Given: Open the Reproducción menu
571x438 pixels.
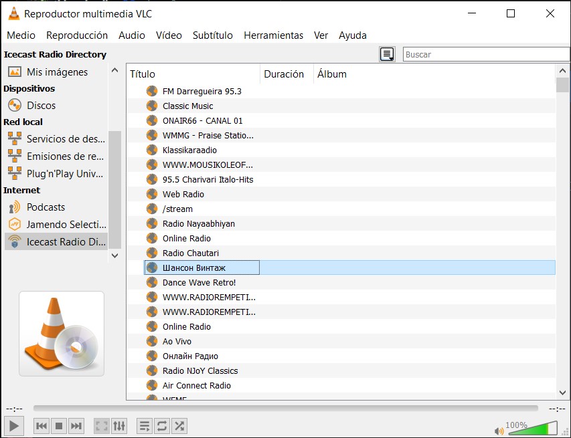Looking at the screenshot, I should (77, 35).
